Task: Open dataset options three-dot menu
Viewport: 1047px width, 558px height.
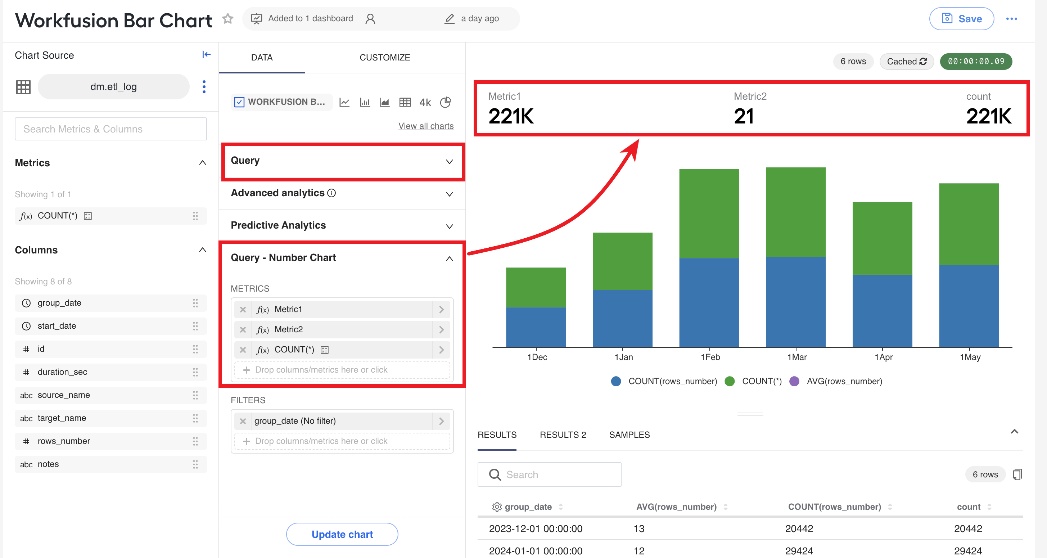Action: [x=204, y=86]
